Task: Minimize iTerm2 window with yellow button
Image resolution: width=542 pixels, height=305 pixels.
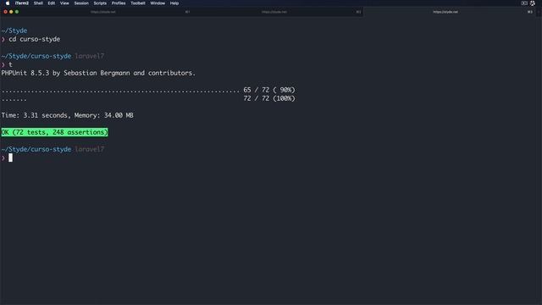Action: point(11,12)
